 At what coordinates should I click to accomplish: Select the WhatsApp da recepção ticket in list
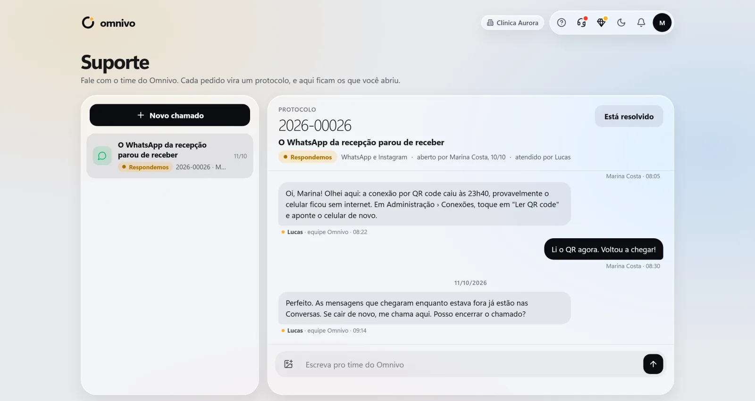[x=170, y=156]
